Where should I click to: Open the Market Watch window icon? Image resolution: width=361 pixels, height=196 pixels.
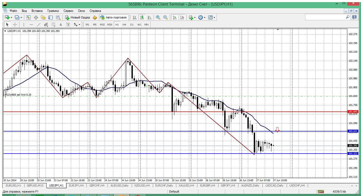(28, 17)
